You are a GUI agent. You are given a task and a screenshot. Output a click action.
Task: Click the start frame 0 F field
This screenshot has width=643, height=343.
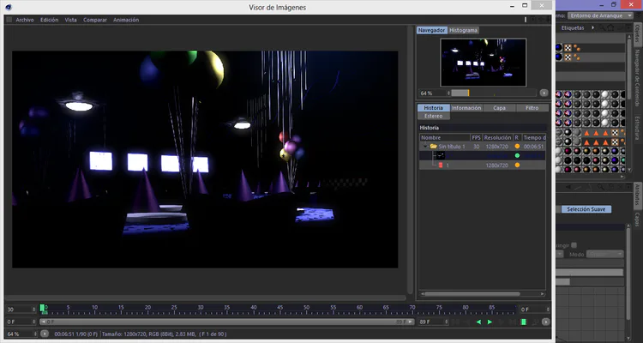click(x=19, y=322)
